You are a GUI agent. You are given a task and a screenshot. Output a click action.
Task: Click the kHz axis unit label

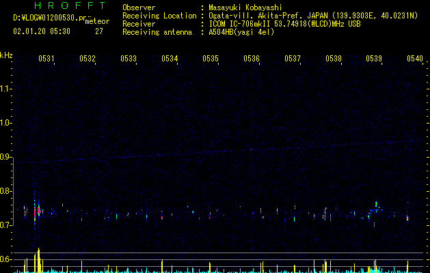click(x=6, y=55)
